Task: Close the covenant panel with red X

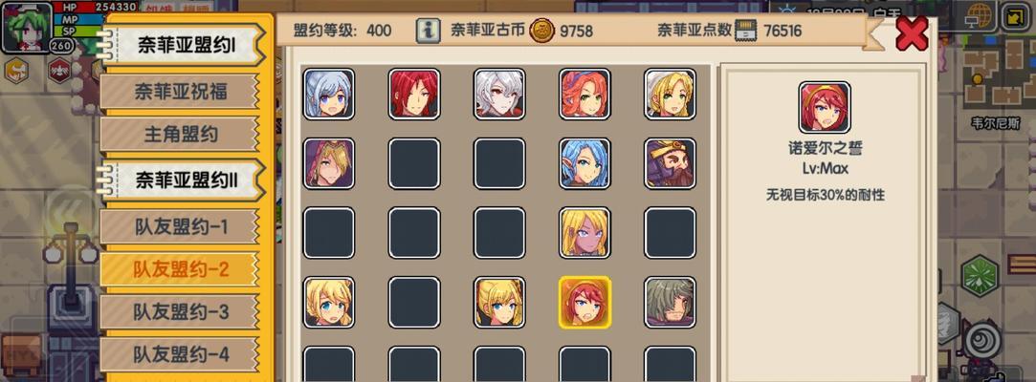Action: 912,33
